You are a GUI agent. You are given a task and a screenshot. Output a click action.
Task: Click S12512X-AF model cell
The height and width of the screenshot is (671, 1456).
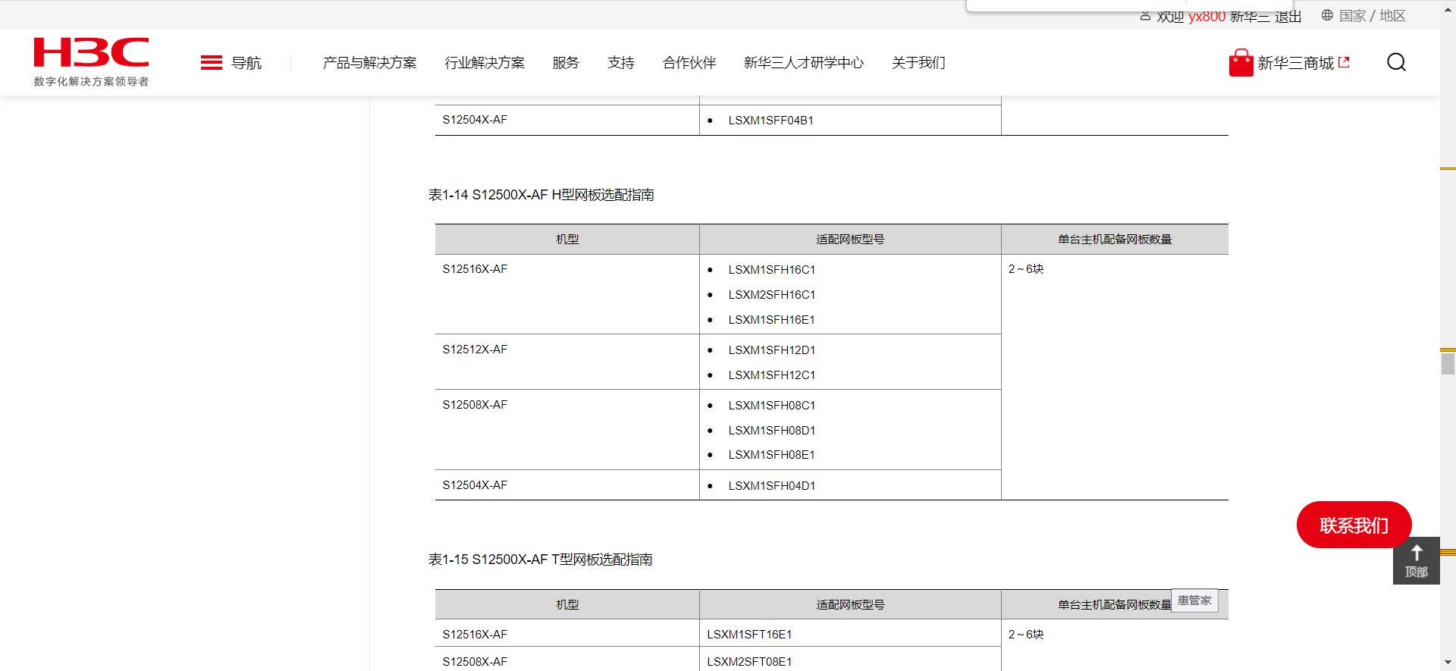point(475,350)
